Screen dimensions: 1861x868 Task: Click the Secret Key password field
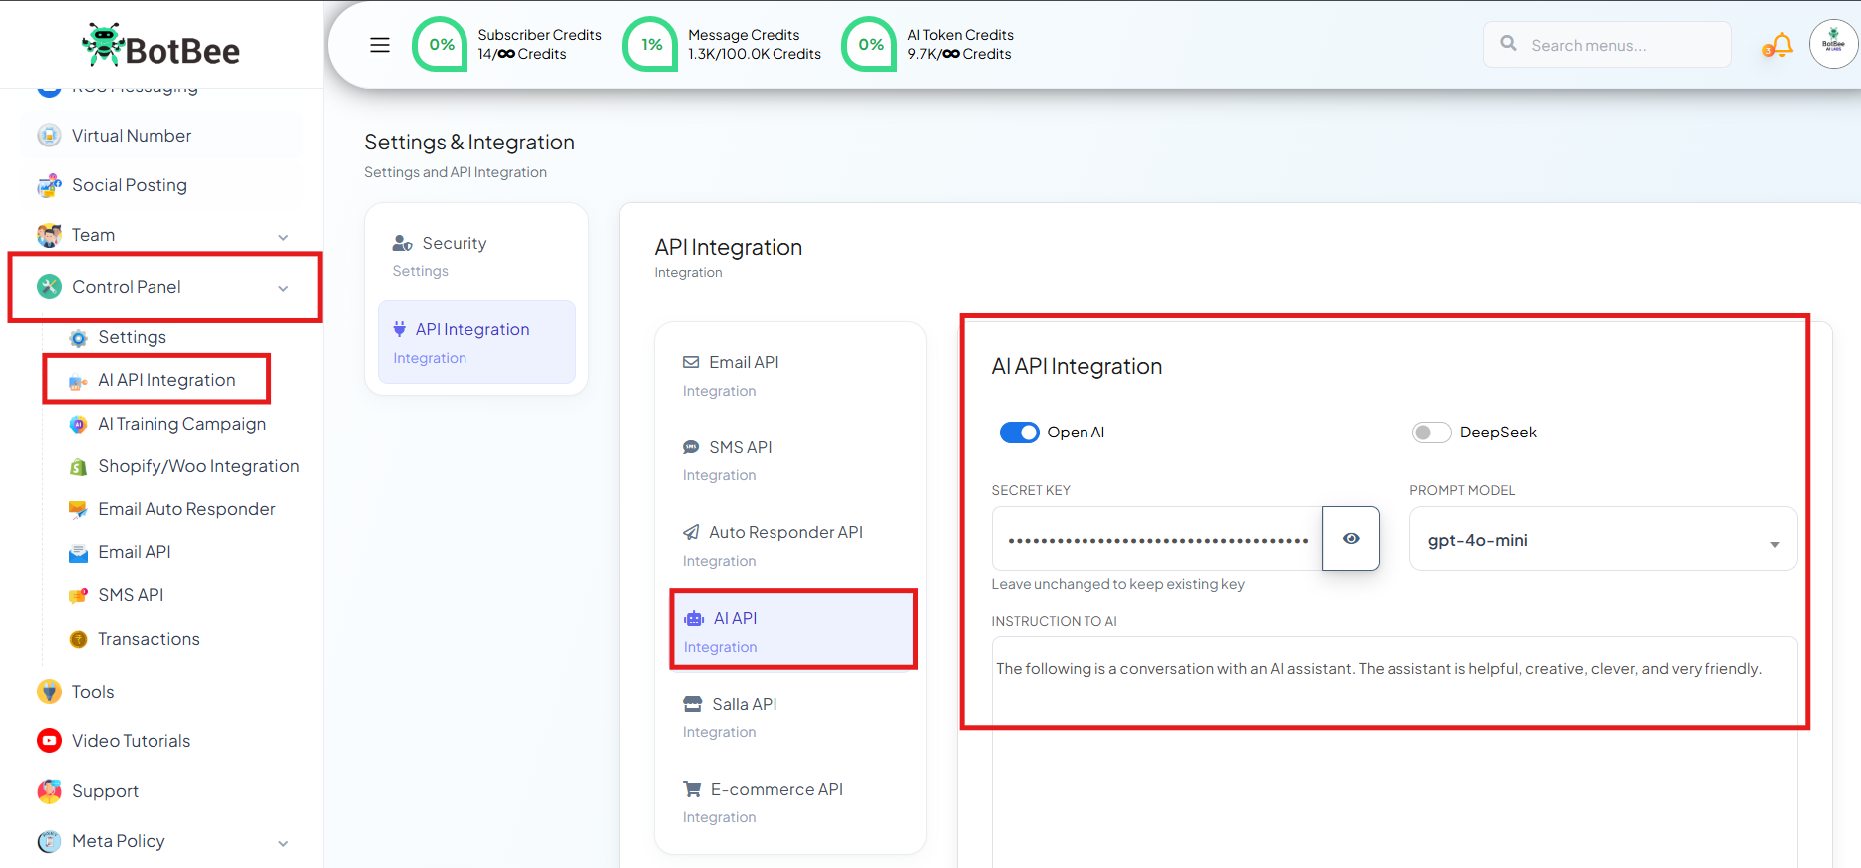pyautogui.click(x=1156, y=539)
